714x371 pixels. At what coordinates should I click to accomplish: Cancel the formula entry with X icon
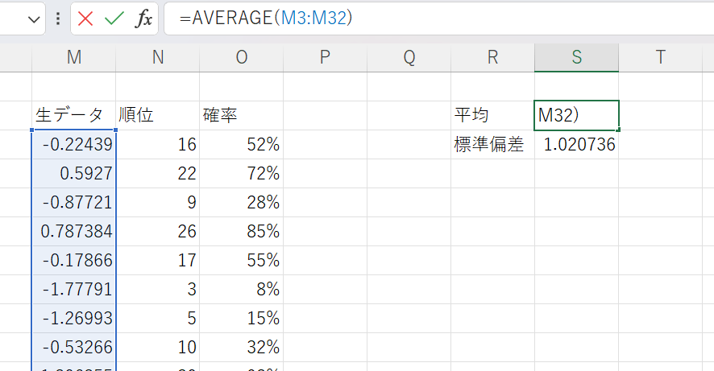(x=85, y=19)
